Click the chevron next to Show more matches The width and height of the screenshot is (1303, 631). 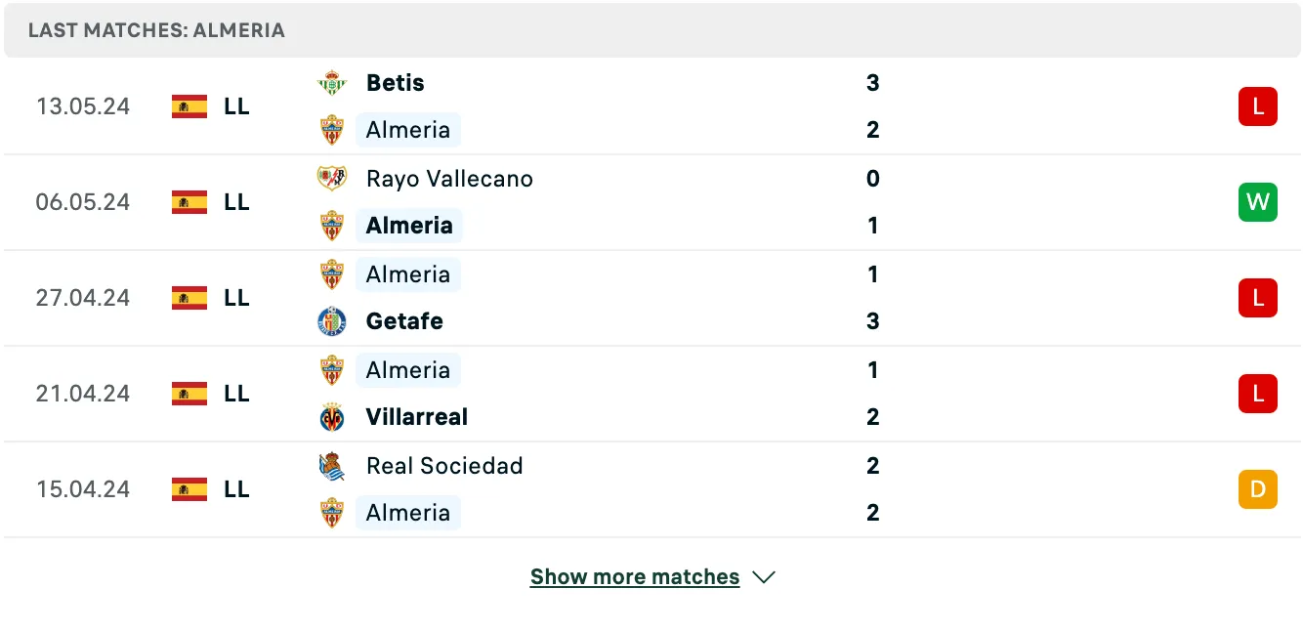pos(765,577)
